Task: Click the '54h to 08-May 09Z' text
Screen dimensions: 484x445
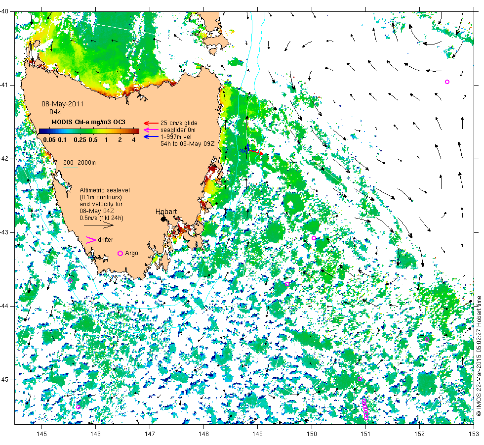Action: (x=187, y=144)
